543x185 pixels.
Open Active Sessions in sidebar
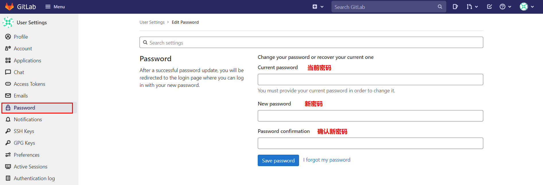point(30,167)
